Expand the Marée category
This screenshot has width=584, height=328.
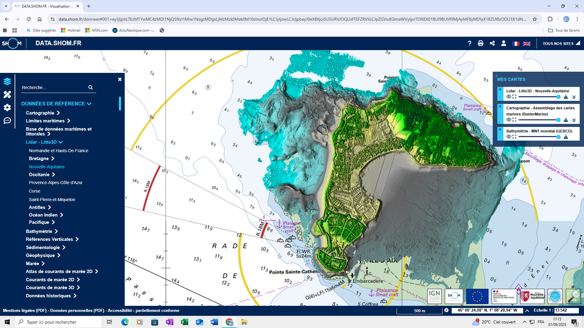click(35, 263)
